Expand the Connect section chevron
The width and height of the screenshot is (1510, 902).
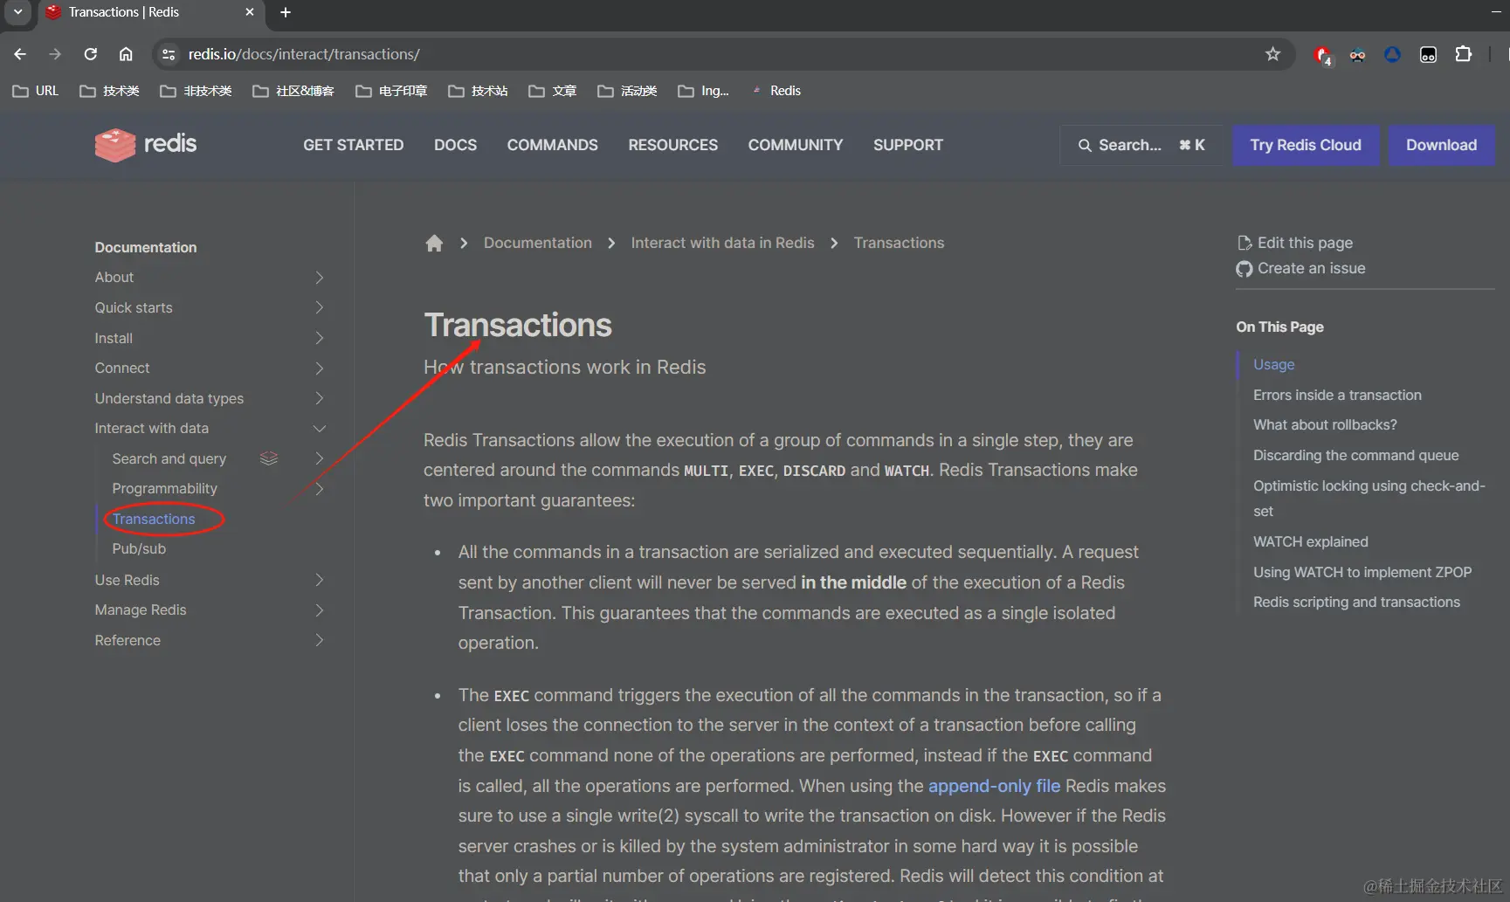(x=319, y=368)
